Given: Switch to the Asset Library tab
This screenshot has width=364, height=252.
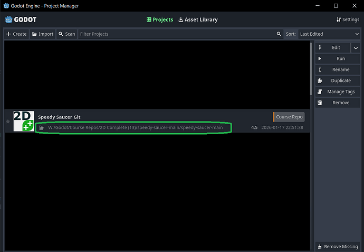Looking at the screenshot, I should click(x=198, y=19).
